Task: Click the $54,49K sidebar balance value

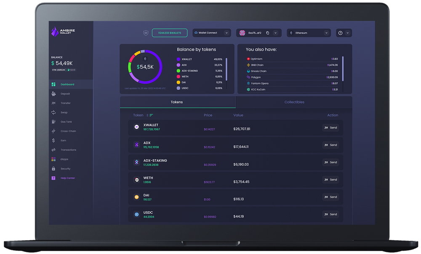Action: pyautogui.click(x=62, y=63)
